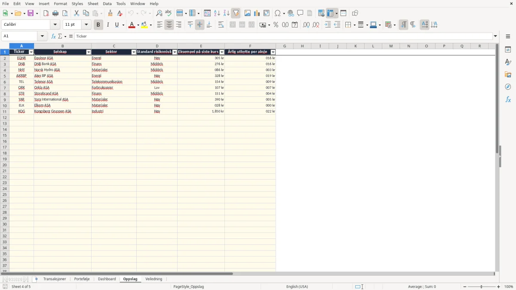This screenshot has width=516, height=290.
Task: Insert a hyperlink
Action: pyautogui.click(x=291, y=13)
